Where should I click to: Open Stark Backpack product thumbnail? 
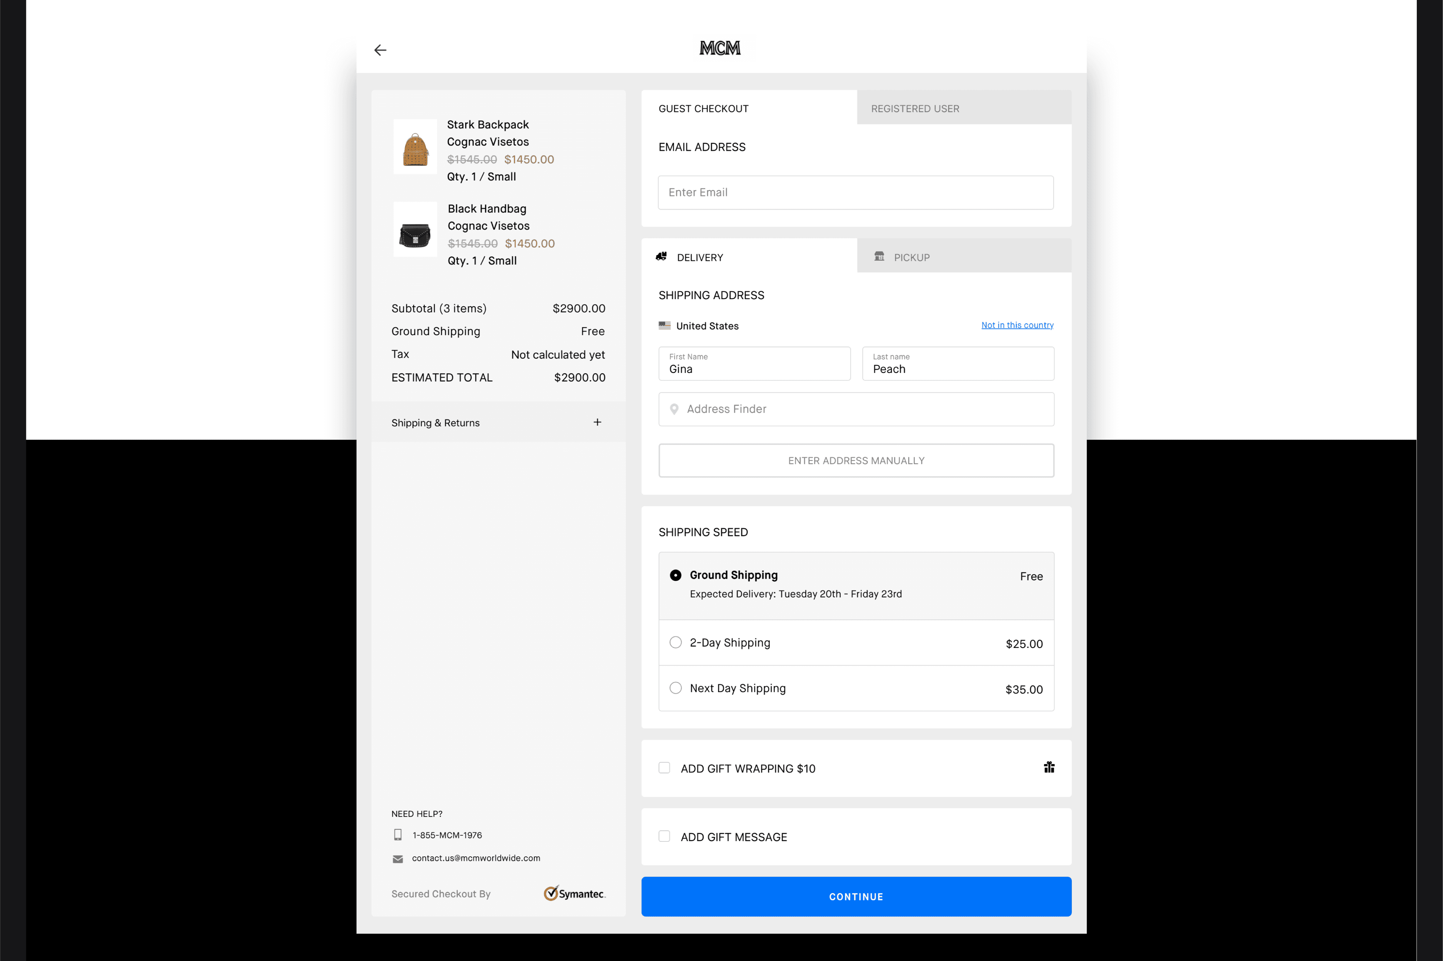(415, 147)
